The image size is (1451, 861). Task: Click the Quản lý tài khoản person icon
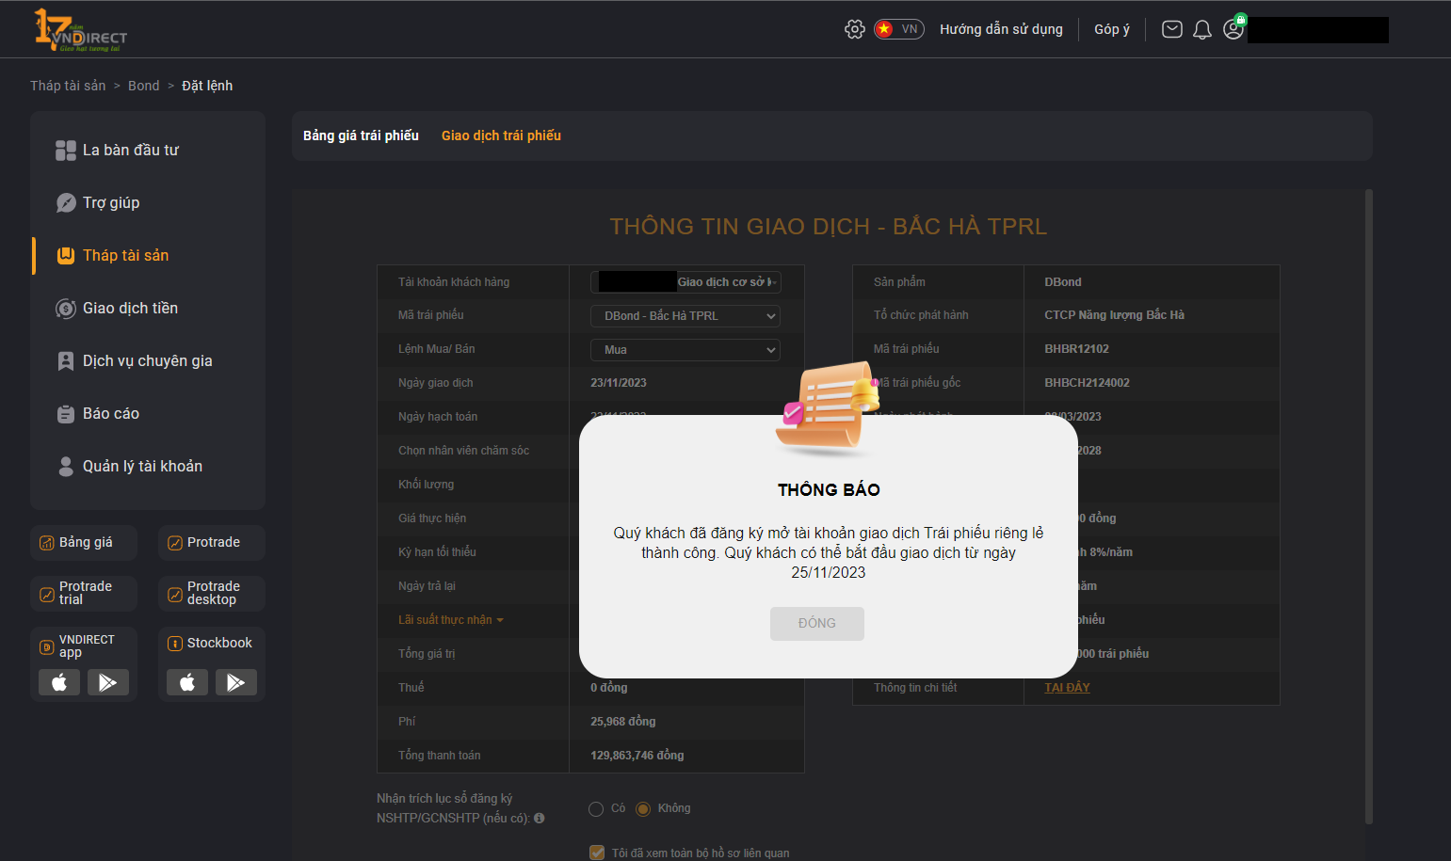(x=66, y=467)
